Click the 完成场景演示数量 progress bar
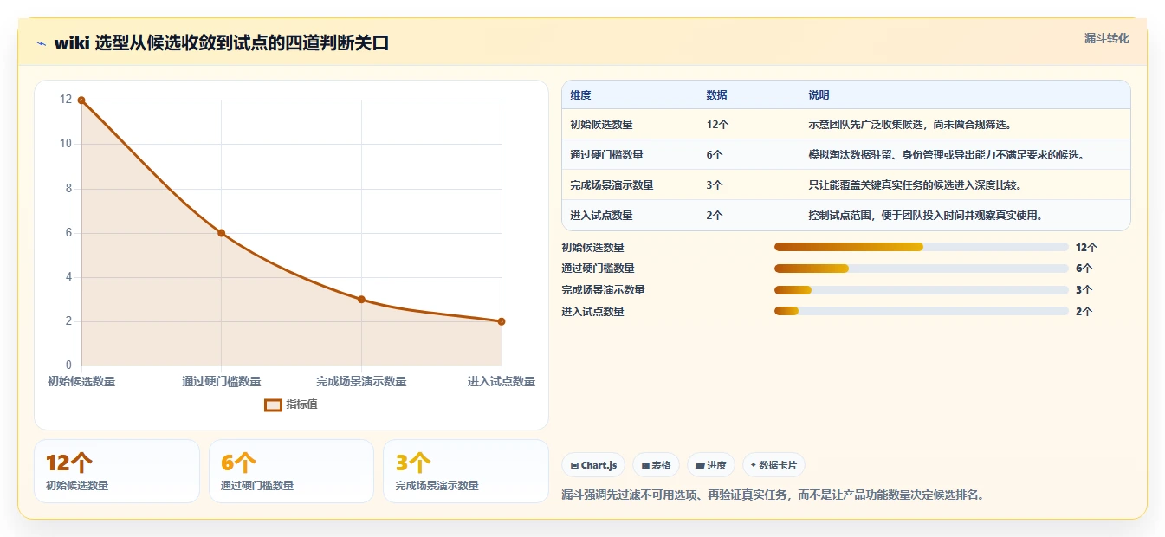Screen dimensions: 1165x537 click(921, 290)
